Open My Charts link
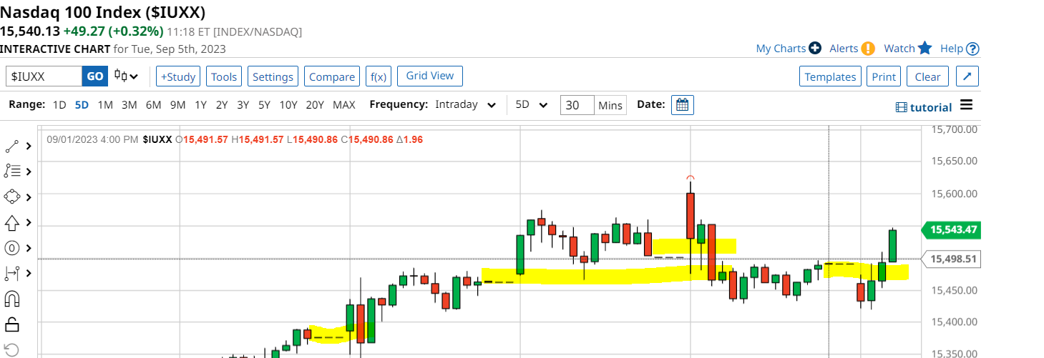This screenshot has width=1044, height=358. 781,49
